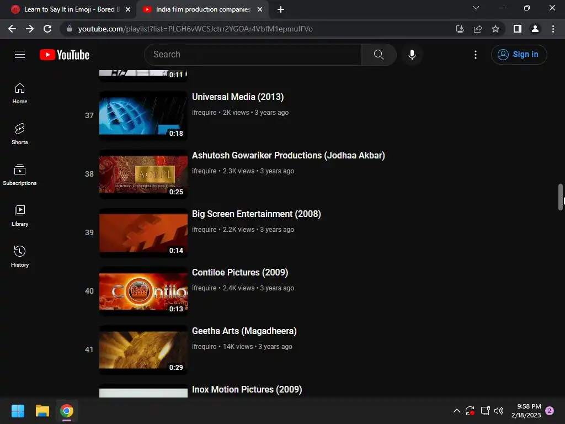Screen dimensions: 565x424
Task: Open Shorts from the sidebar
Action: click(x=20, y=134)
